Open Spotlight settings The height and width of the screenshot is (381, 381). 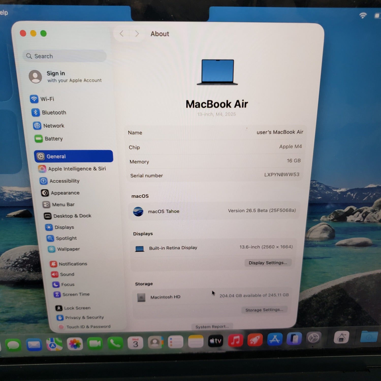pos(62,238)
